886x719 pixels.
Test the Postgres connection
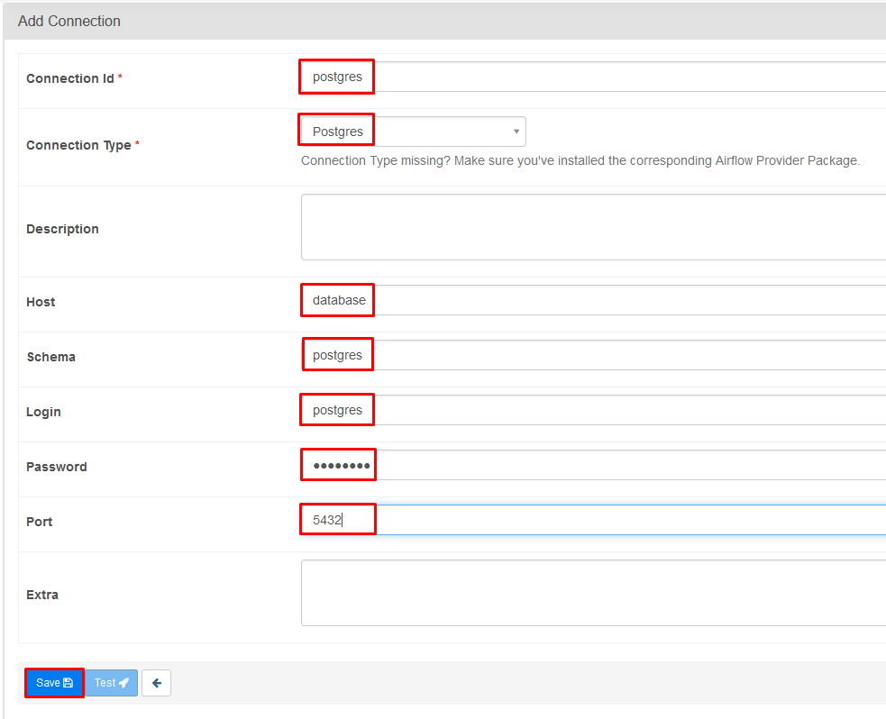click(x=110, y=682)
